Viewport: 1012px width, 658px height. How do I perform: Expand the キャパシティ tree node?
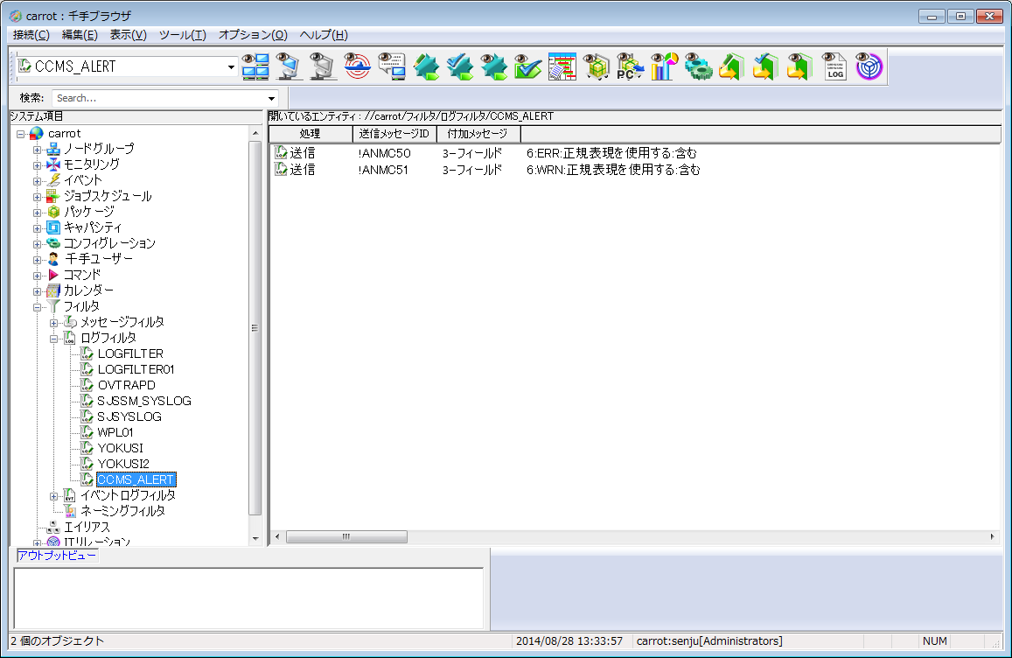[x=37, y=228]
